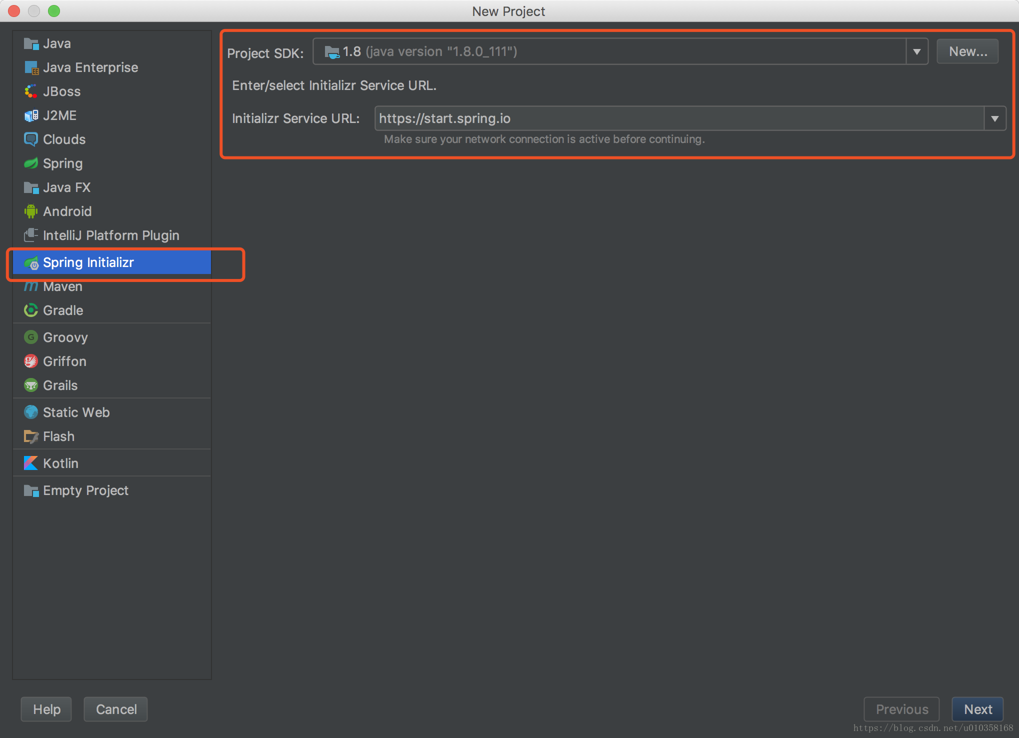This screenshot has width=1019, height=738.
Task: Click the New... SDK button
Action: (967, 51)
